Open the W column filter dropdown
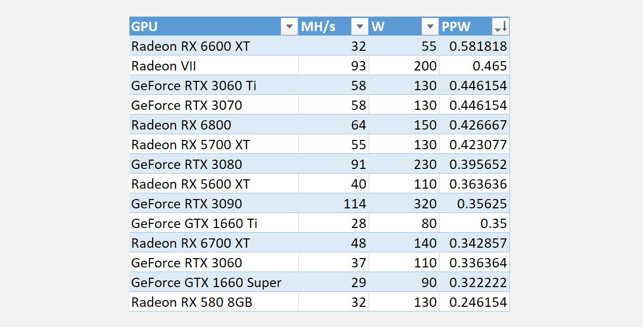The width and height of the screenshot is (643, 327). (x=430, y=26)
